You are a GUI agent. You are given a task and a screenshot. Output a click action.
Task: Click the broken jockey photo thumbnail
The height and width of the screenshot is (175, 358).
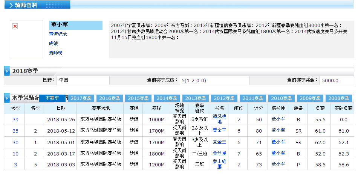point(15,26)
